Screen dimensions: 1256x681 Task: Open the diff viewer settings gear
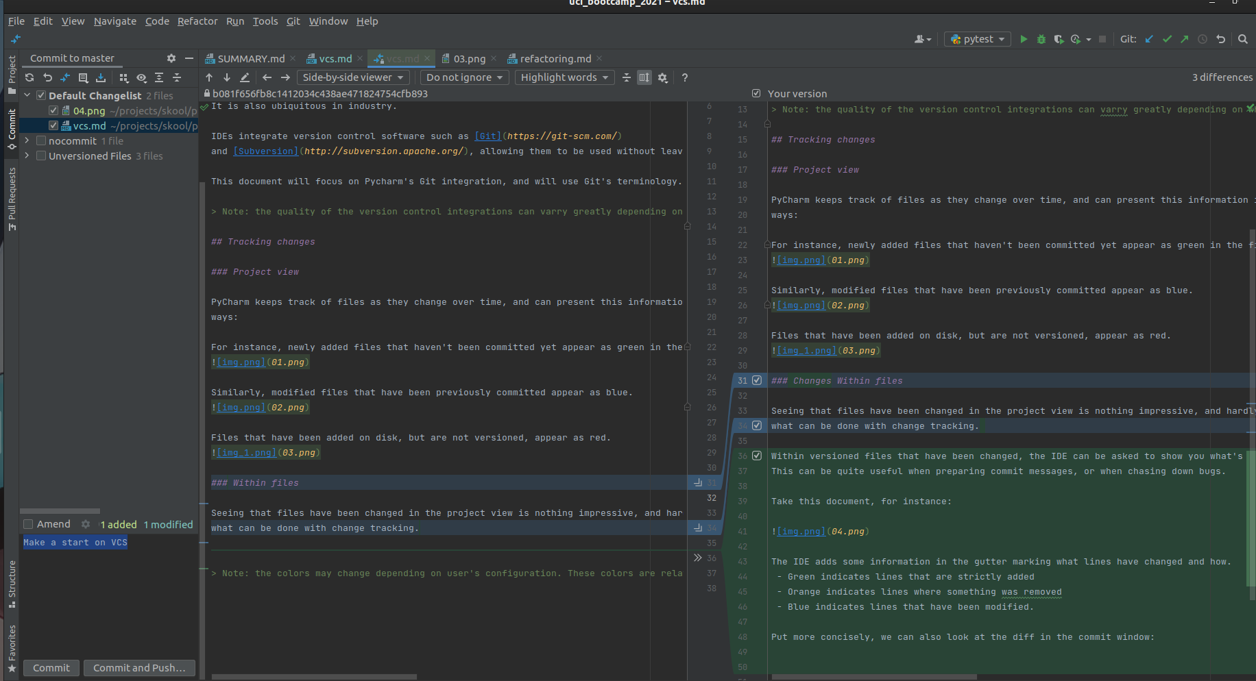(662, 77)
